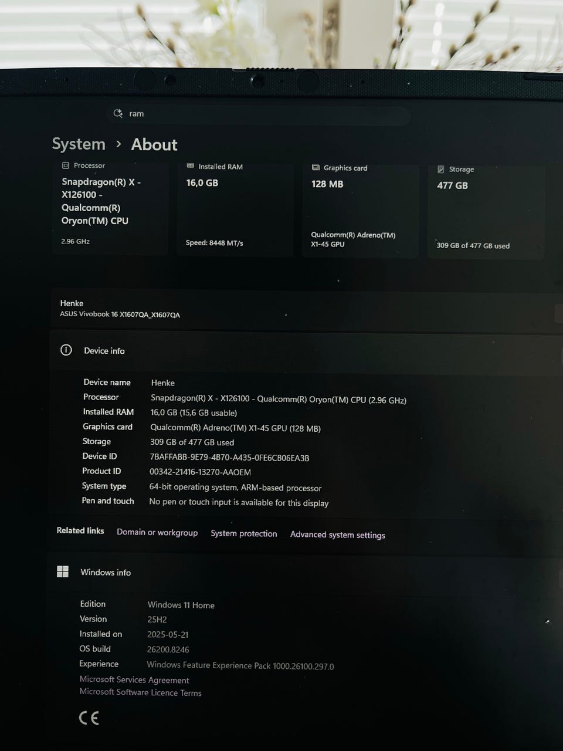The height and width of the screenshot is (751, 563).
Task: Click the Storage drive icon
Action: (441, 169)
